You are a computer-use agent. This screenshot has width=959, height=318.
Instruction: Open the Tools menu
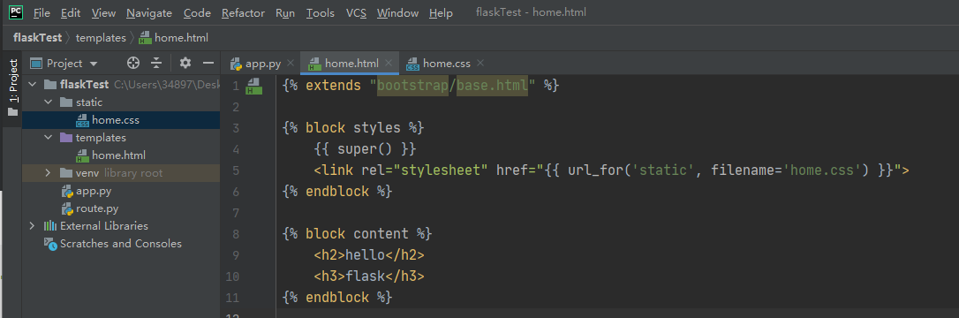click(321, 13)
